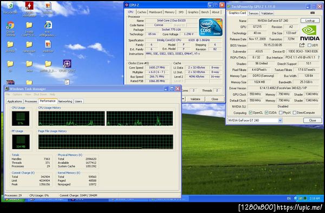Switch to the SPD tab in CPU-Z
Viewport: 325px width, 213px height.
point(181,12)
